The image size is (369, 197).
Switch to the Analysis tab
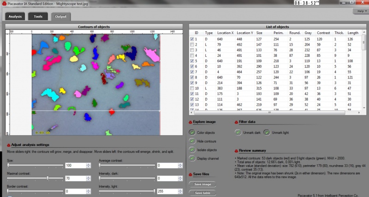coord(15,17)
